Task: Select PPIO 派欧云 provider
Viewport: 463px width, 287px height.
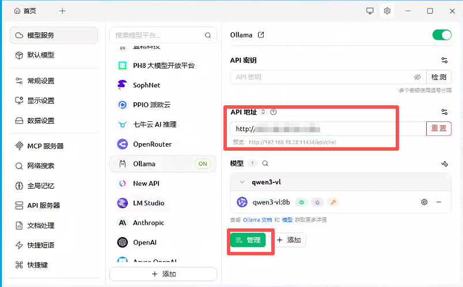Action: click(x=163, y=105)
